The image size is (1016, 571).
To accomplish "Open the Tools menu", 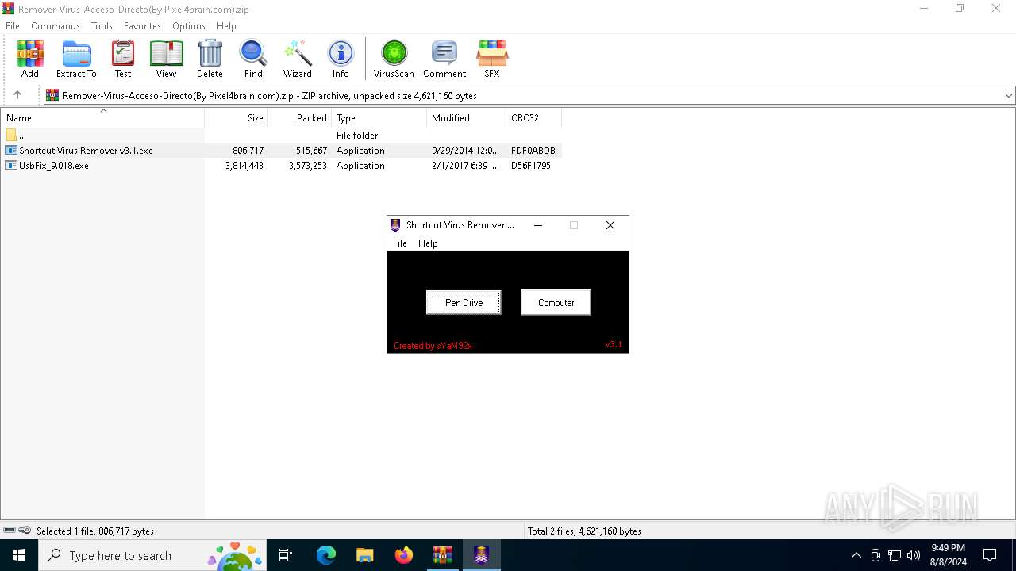I will coord(102,25).
